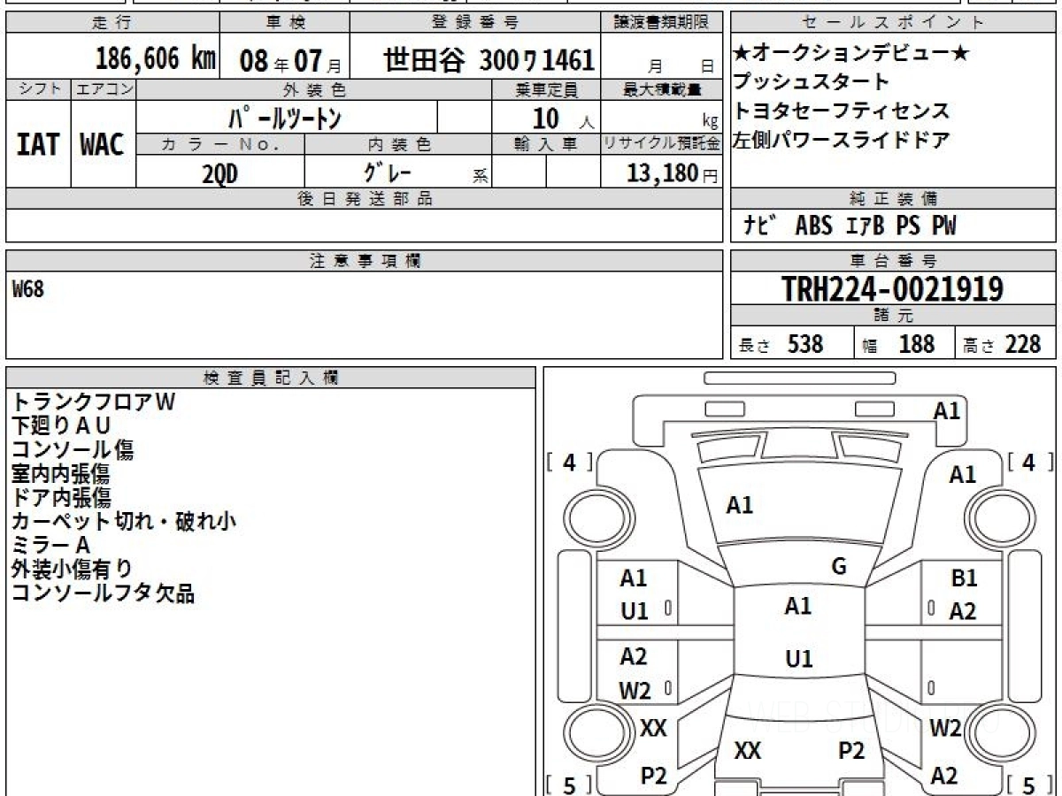Click the 純正装備 header
1062x796 pixels.
tap(893, 199)
